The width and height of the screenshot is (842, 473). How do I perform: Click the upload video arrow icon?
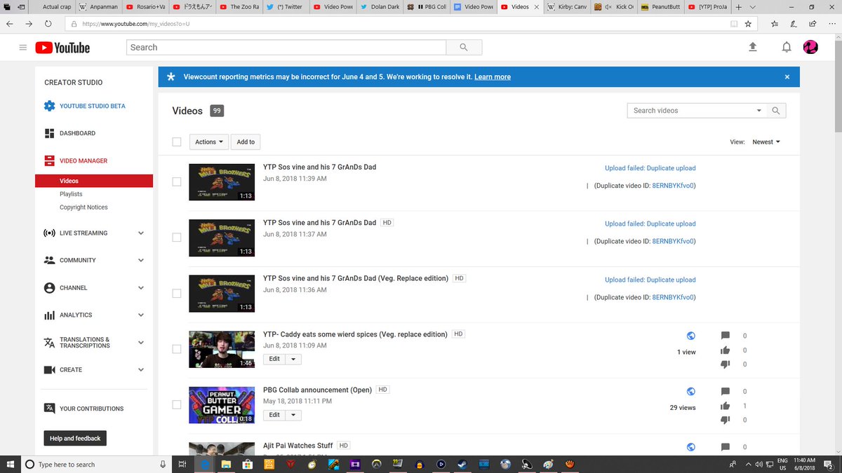753,47
